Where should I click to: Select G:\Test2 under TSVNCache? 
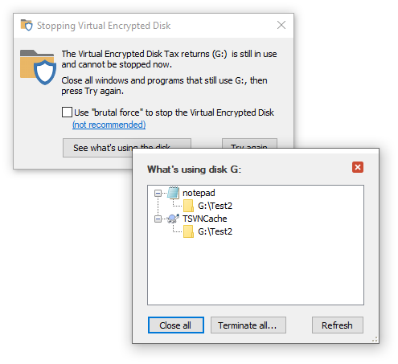(x=215, y=231)
